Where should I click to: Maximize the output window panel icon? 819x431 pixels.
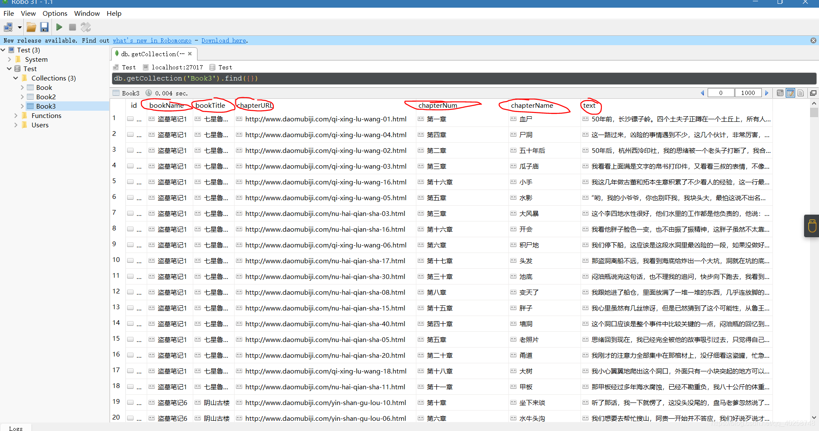[x=813, y=93]
